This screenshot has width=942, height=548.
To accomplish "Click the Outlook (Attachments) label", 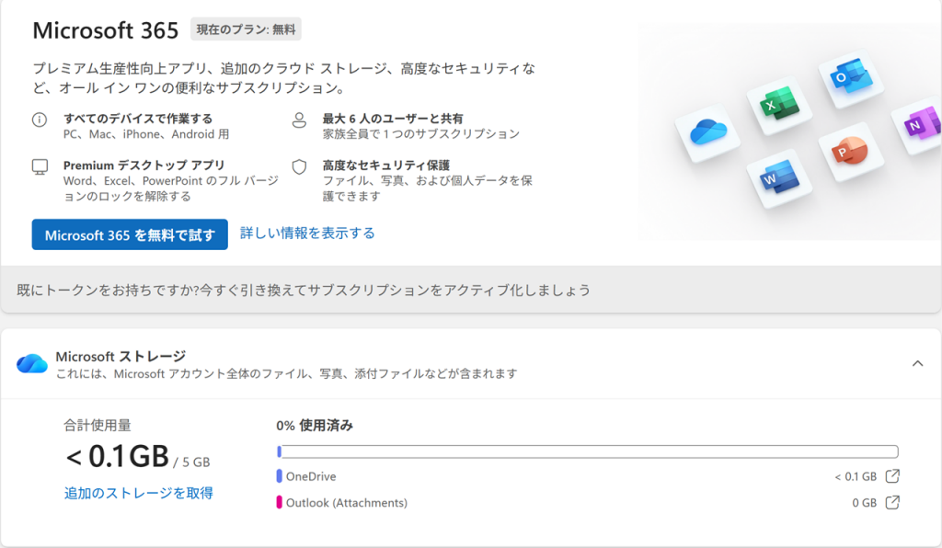I will (347, 503).
